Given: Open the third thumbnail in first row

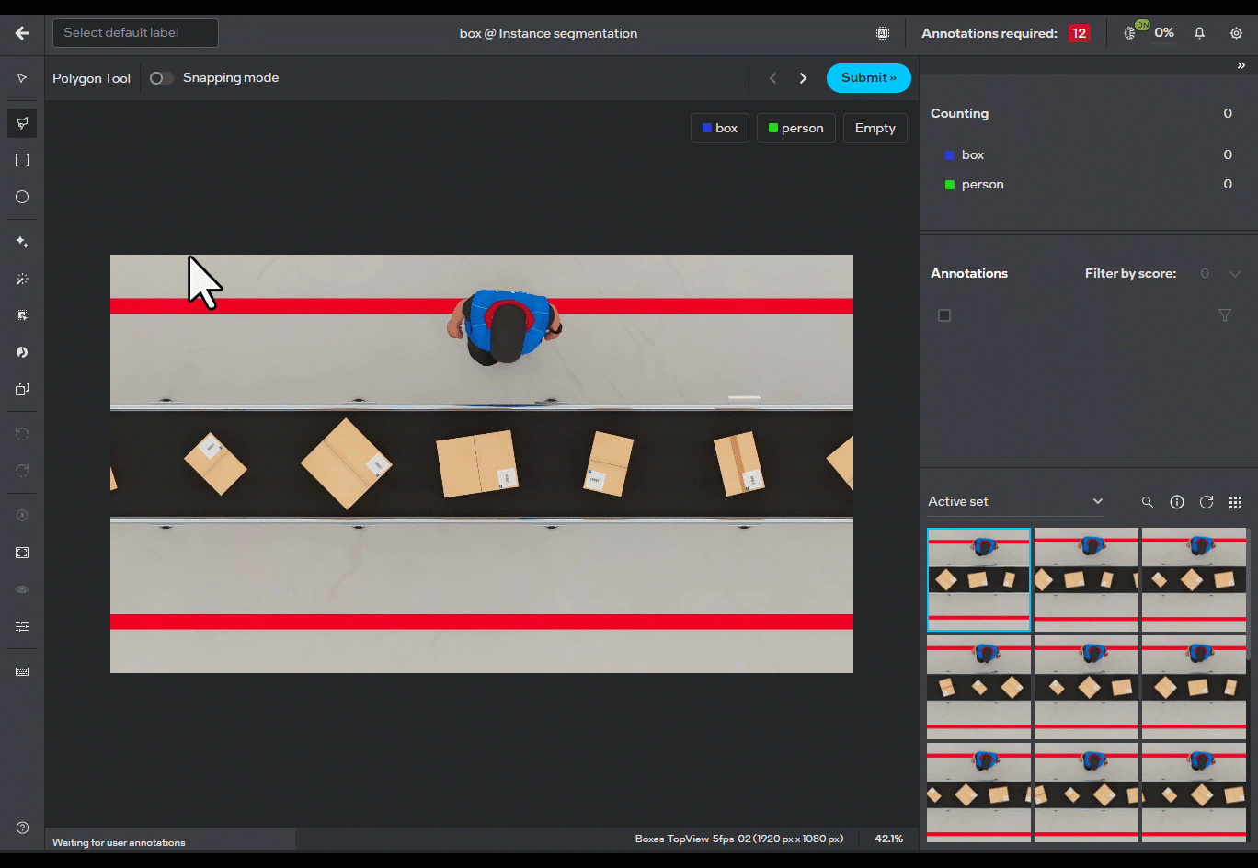Looking at the screenshot, I should (1194, 579).
